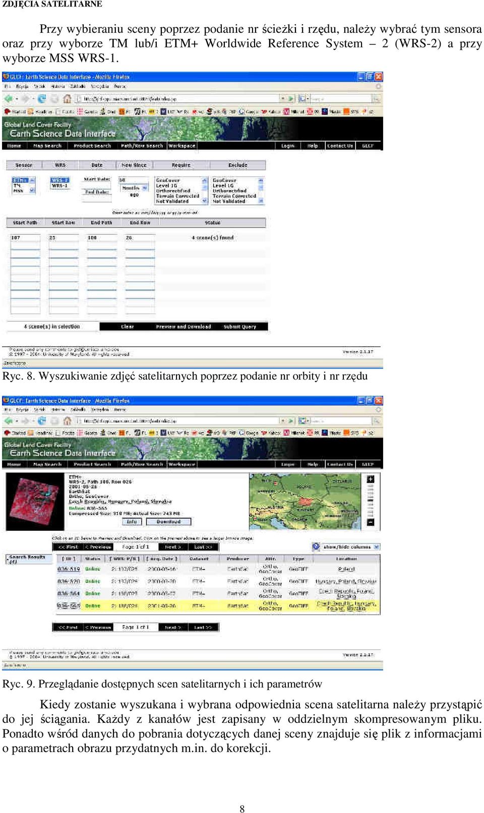Viewport: 484px width, 813px height.
Task: Click Next > in the pager above the results table
Action: [173, 547]
